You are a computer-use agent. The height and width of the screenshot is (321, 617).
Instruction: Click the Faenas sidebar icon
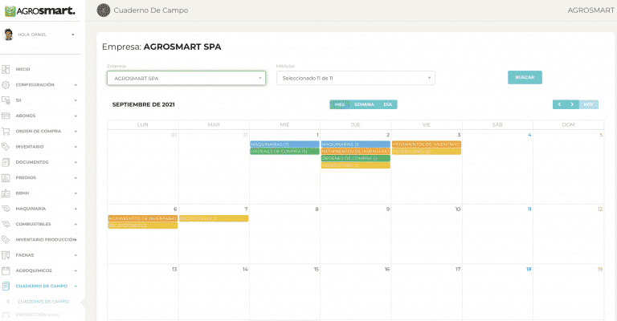click(6, 255)
